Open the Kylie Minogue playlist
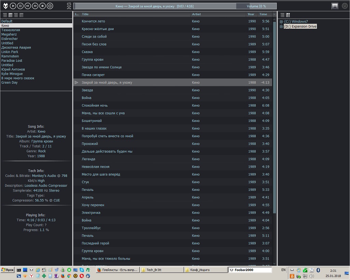 (x=36, y=73)
